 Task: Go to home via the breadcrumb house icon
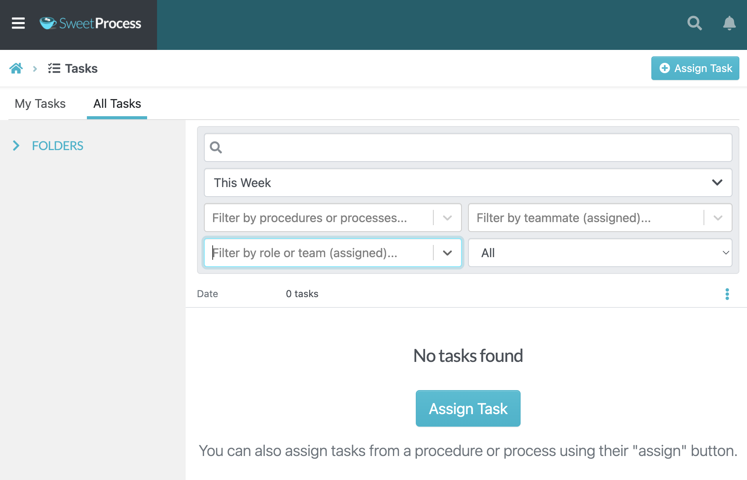pos(16,68)
